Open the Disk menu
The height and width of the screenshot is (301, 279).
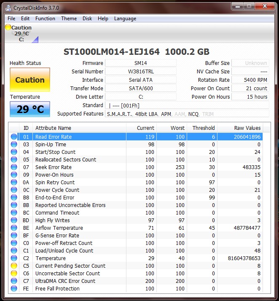coord(87,19)
